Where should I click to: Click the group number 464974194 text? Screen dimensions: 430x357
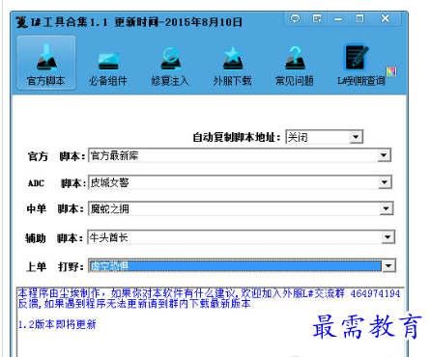(x=375, y=293)
